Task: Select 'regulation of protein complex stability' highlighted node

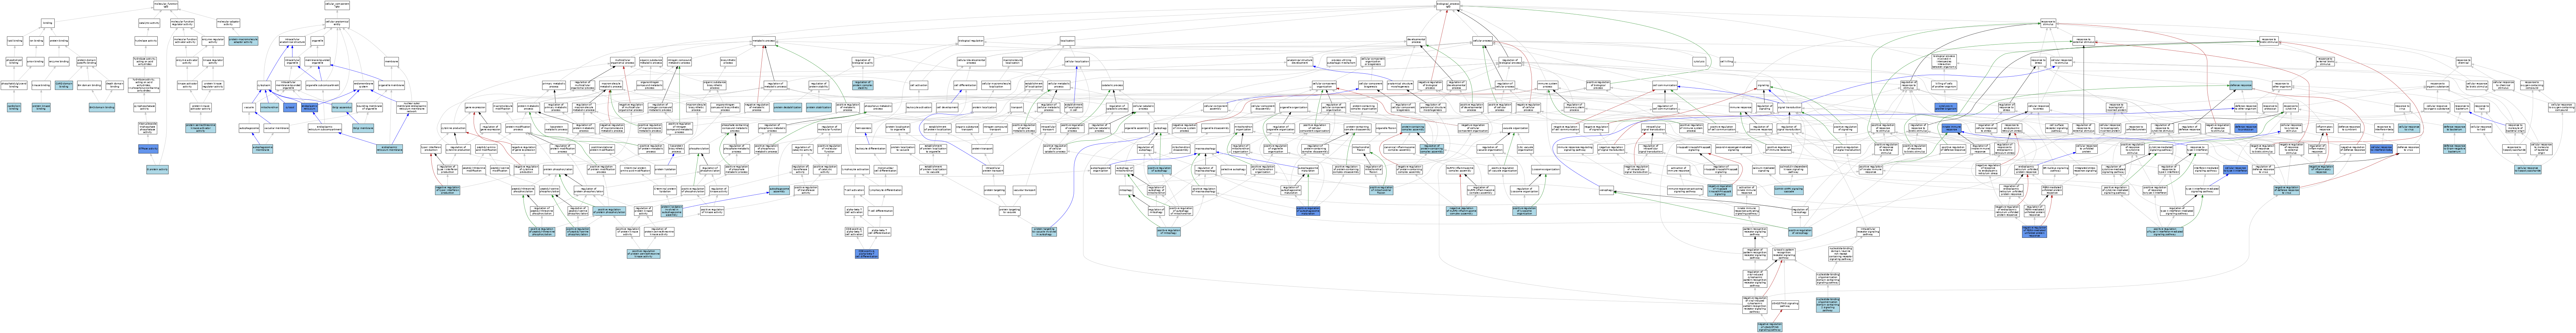Action: tap(863, 85)
